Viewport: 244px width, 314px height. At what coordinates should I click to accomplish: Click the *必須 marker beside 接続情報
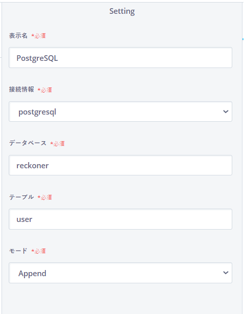(45, 89)
